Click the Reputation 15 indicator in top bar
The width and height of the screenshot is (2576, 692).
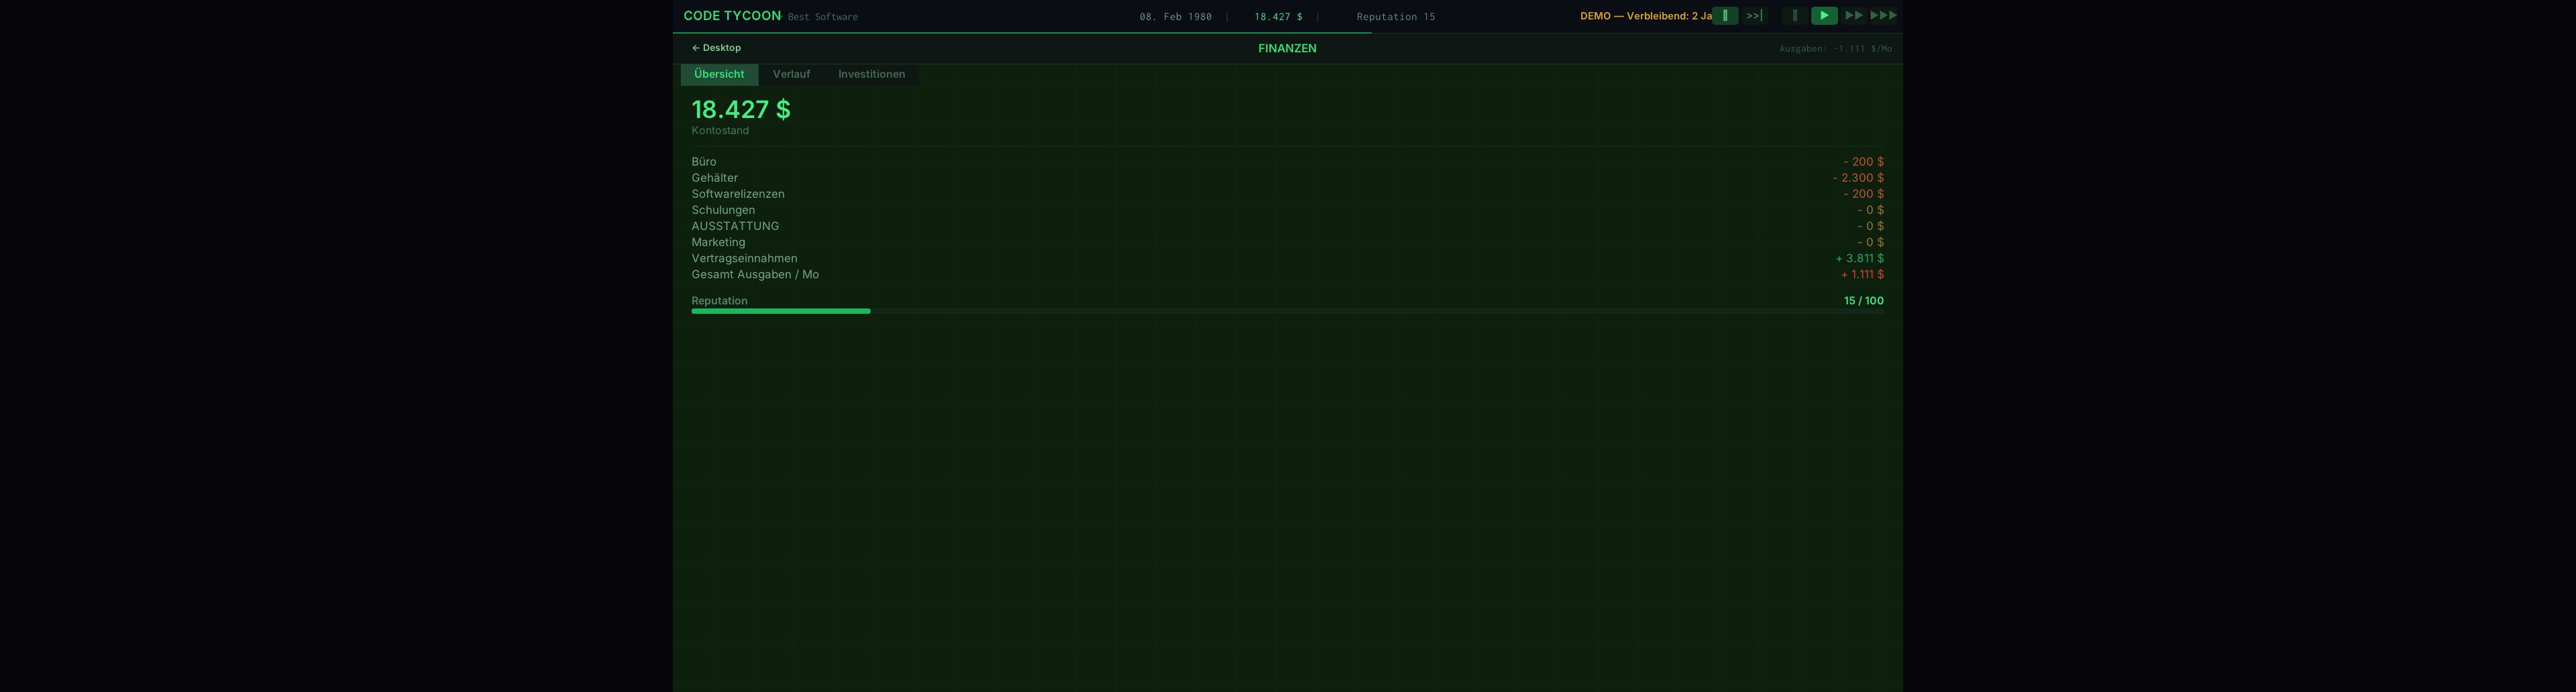1395,17
